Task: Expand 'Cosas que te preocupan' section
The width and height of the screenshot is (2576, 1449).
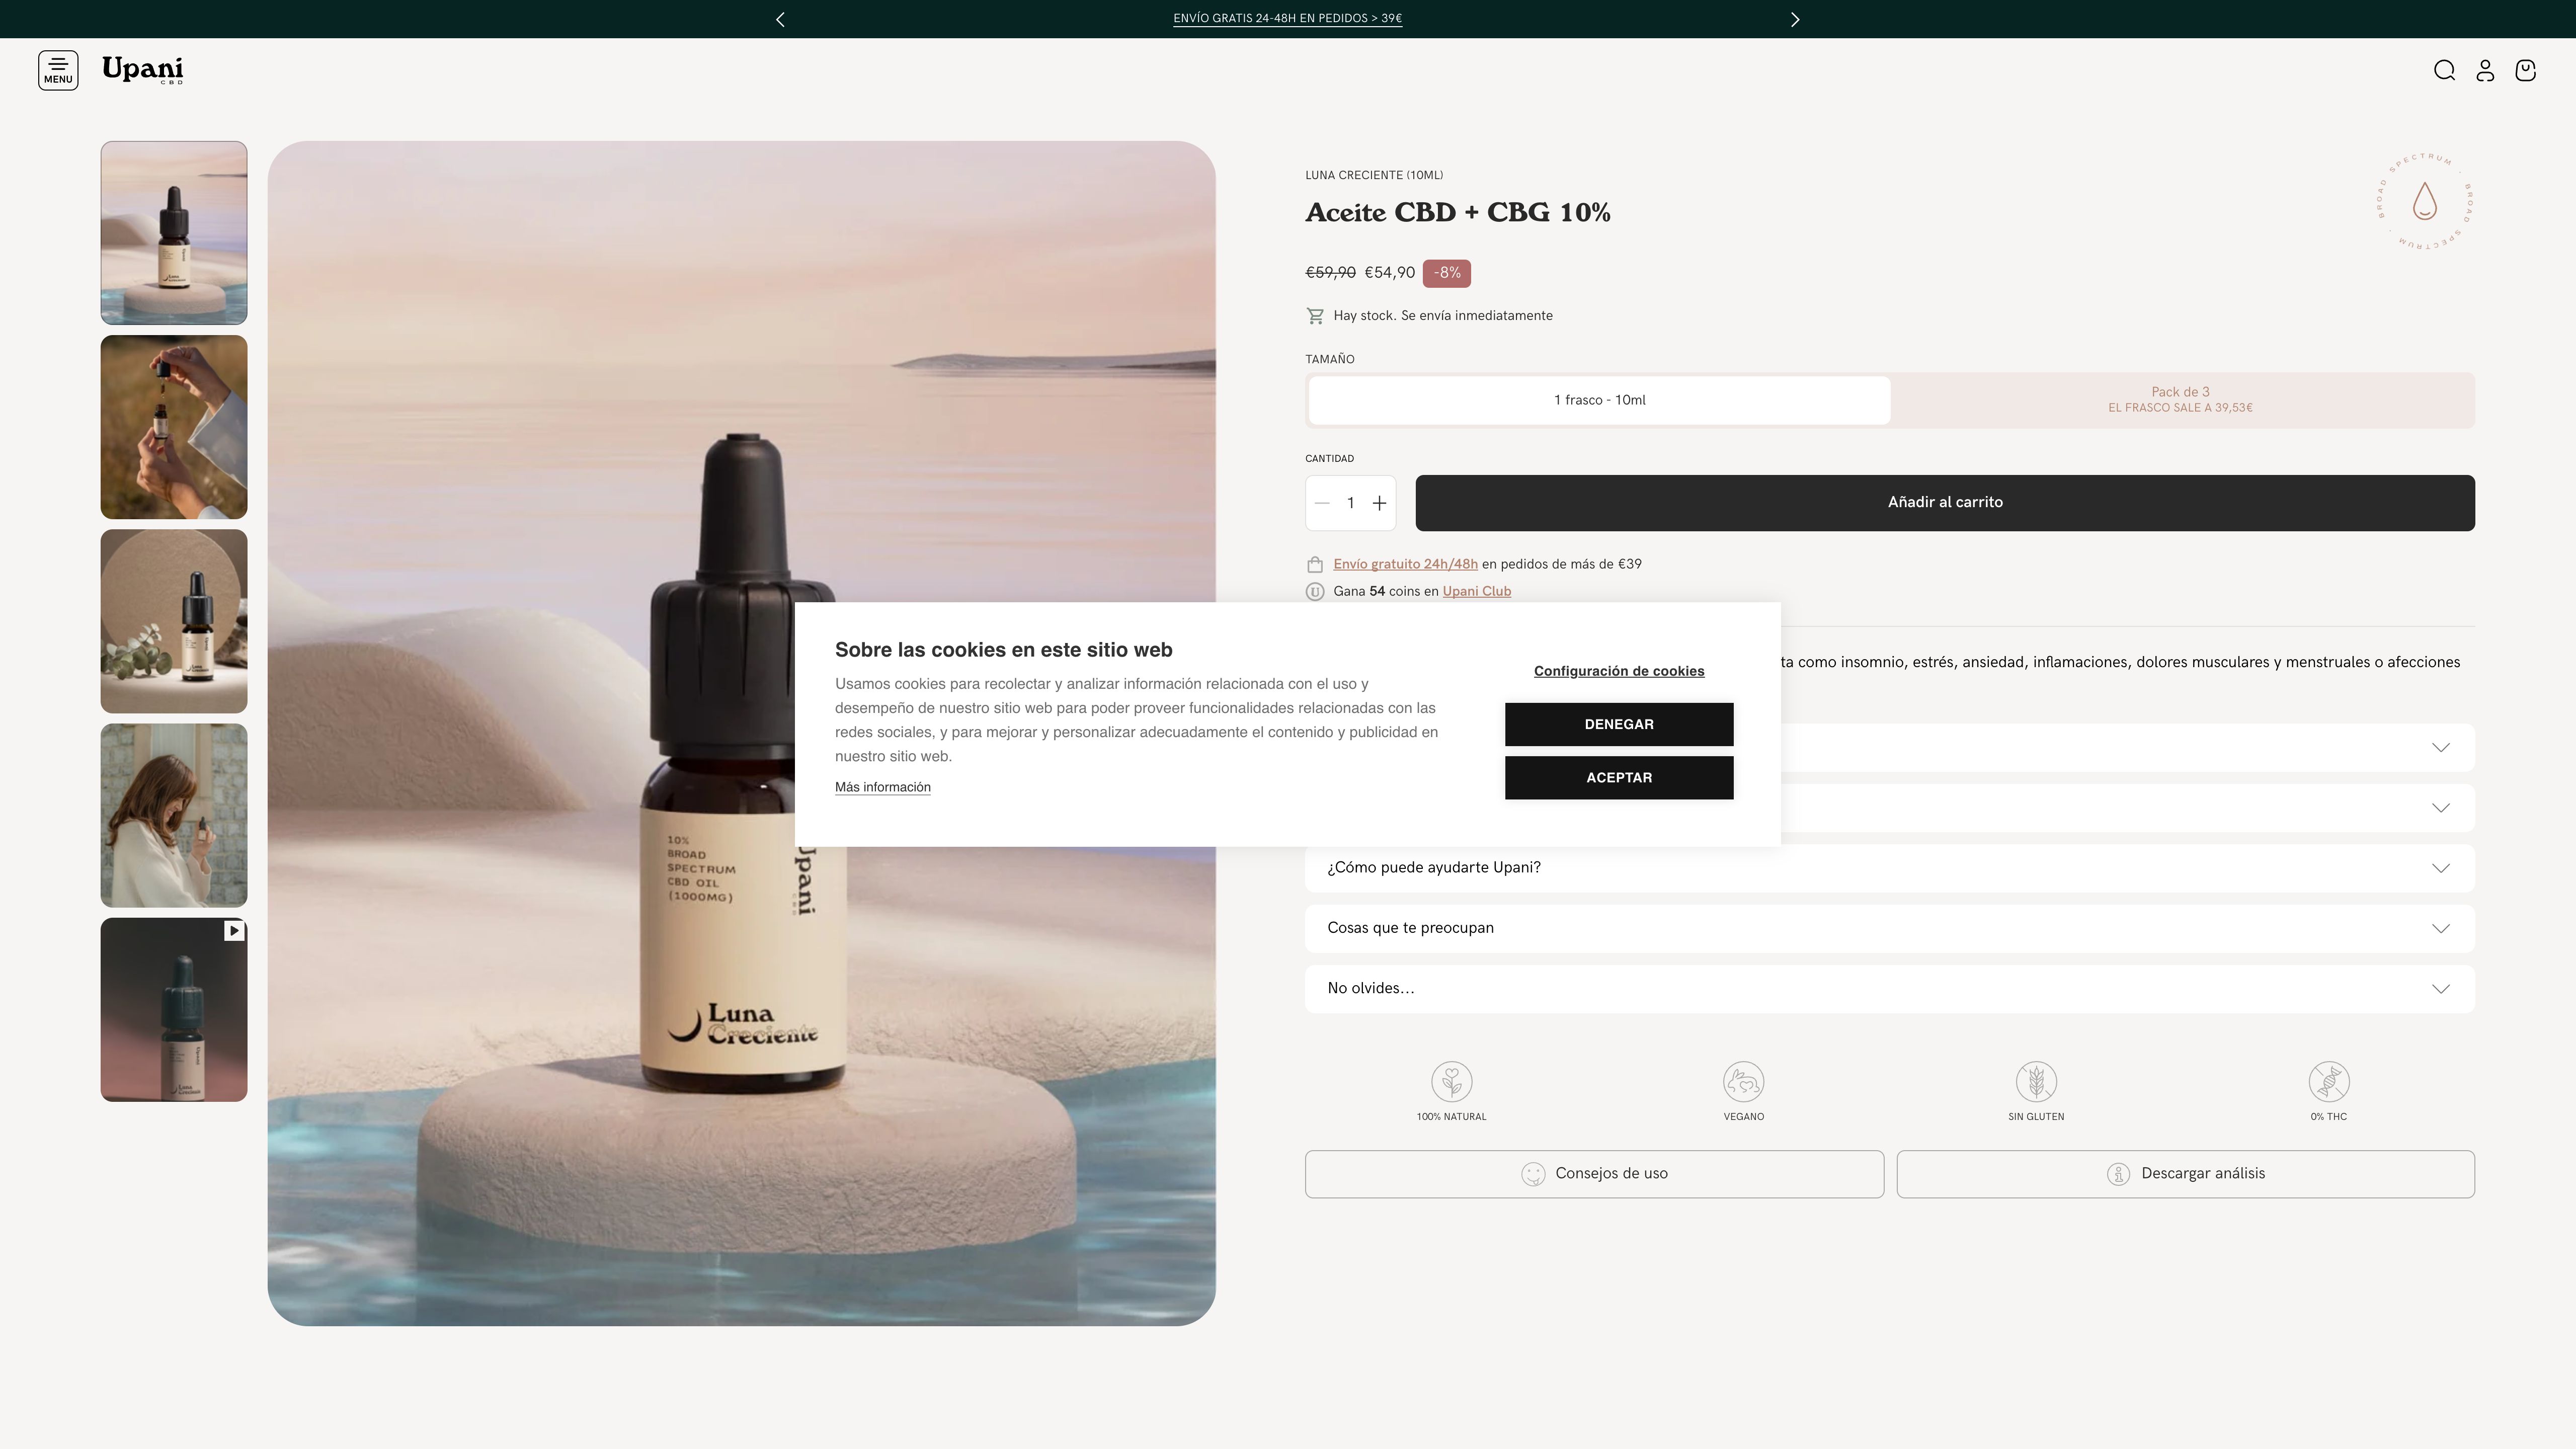Action: [x=1888, y=928]
